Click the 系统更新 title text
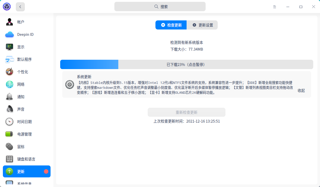This screenshot has width=320, height=187. coord(84,77)
